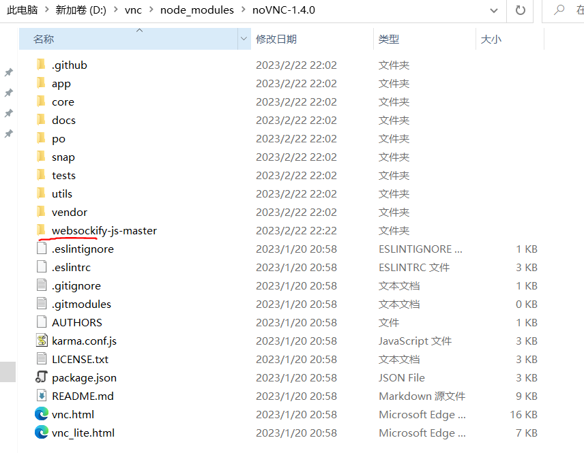Select the vnc.html file name
Viewport: 584px width, 453px height.
[73, 414]
